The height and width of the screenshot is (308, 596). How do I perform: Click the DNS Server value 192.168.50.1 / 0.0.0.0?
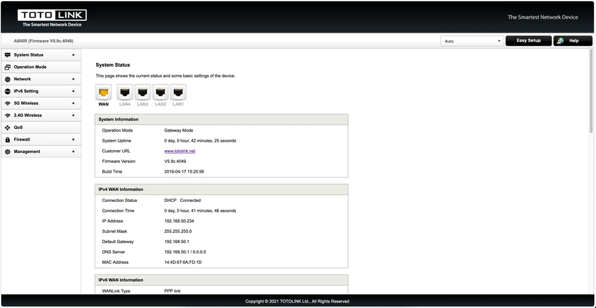pyautogui.click(x=185, y=252)
